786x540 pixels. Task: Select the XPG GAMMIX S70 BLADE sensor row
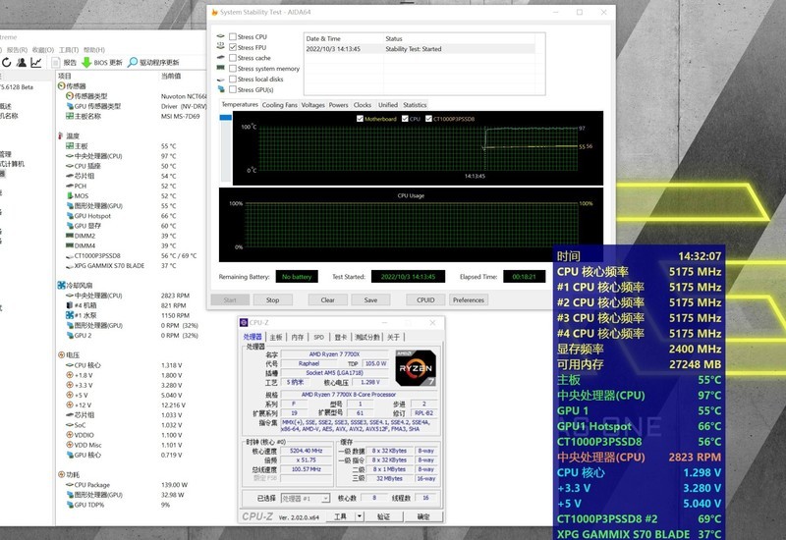[x=132, y=265]
